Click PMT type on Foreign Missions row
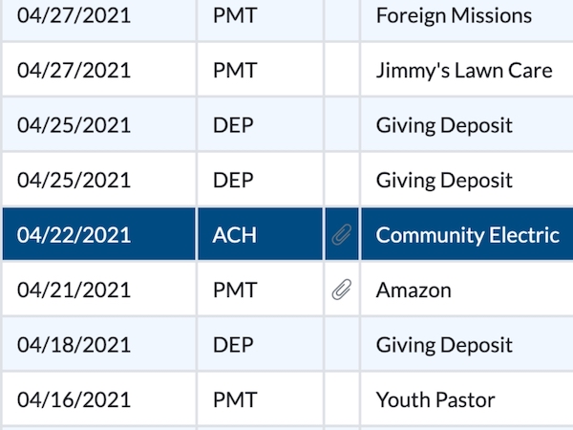573x430 pixels. 235,15
